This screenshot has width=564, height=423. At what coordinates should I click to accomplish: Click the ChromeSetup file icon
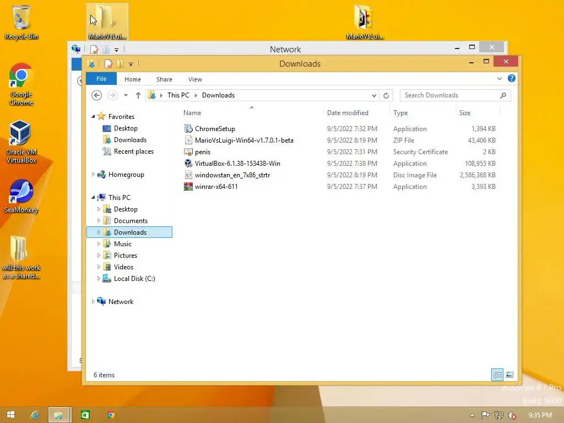(x=188, y=128)
